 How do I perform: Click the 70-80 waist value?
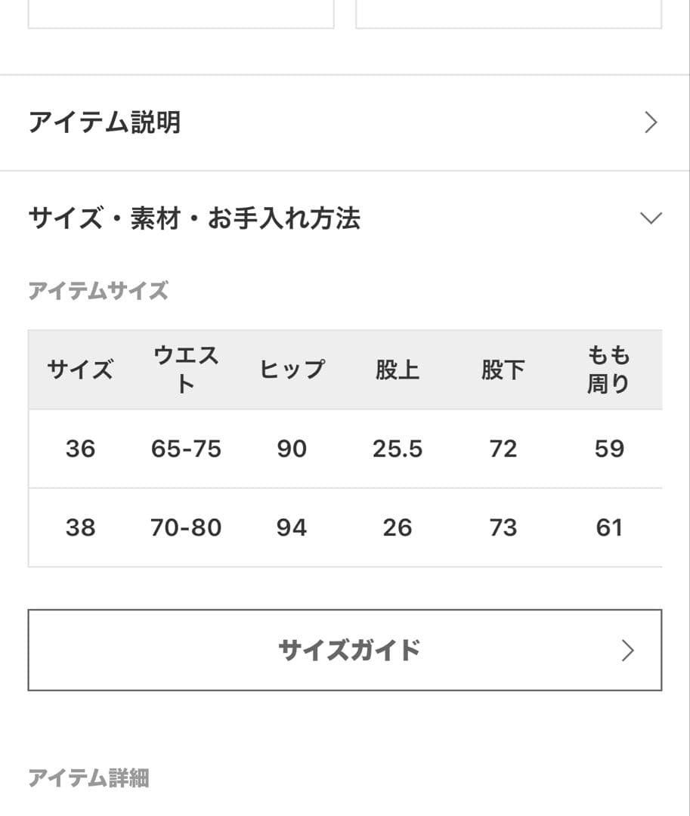[x=186, y=527]
